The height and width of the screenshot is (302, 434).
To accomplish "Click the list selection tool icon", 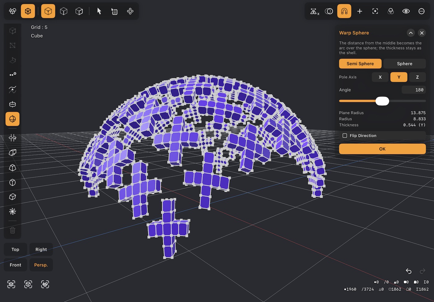I will pos(114,11).
